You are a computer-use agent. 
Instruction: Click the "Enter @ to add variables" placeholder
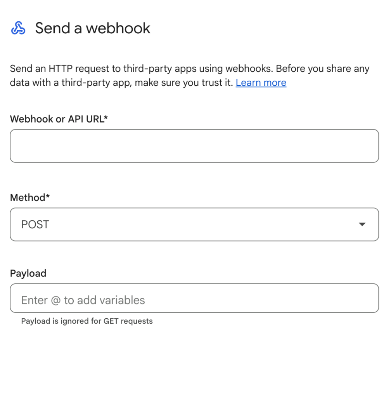83,300
